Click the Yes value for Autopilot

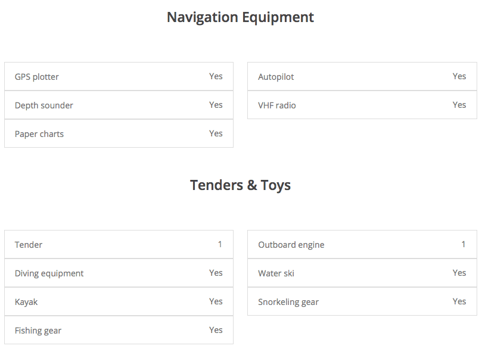pyautogui.click(x=459, y=76)
